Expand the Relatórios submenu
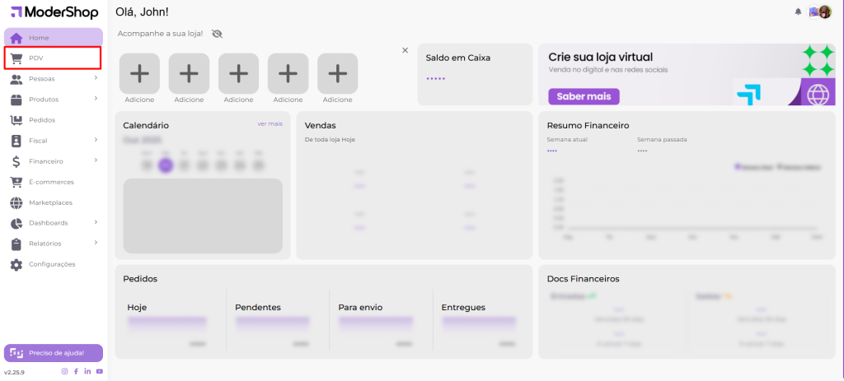The image size is (844, 381). tap(96, 243)
